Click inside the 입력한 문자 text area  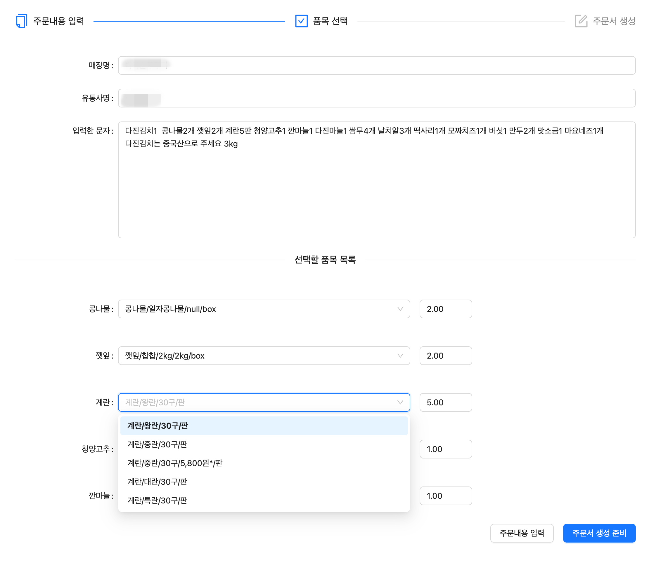click(x=377, y=180)
